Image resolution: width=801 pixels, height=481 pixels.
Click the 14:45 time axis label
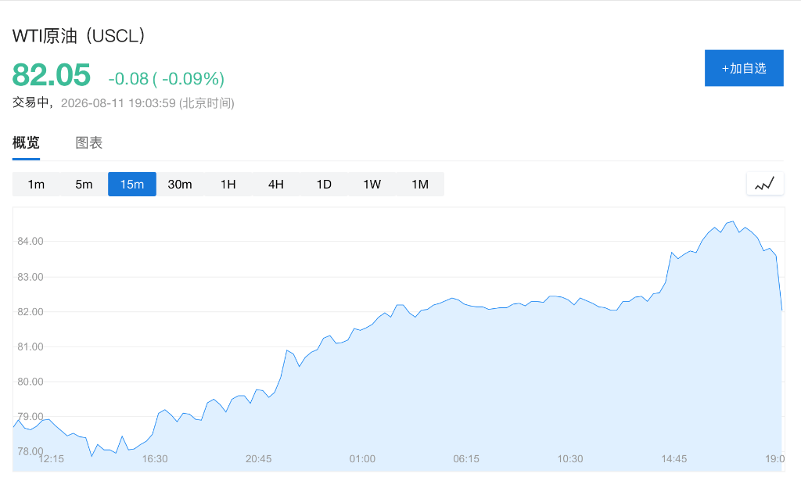[673, 458]
